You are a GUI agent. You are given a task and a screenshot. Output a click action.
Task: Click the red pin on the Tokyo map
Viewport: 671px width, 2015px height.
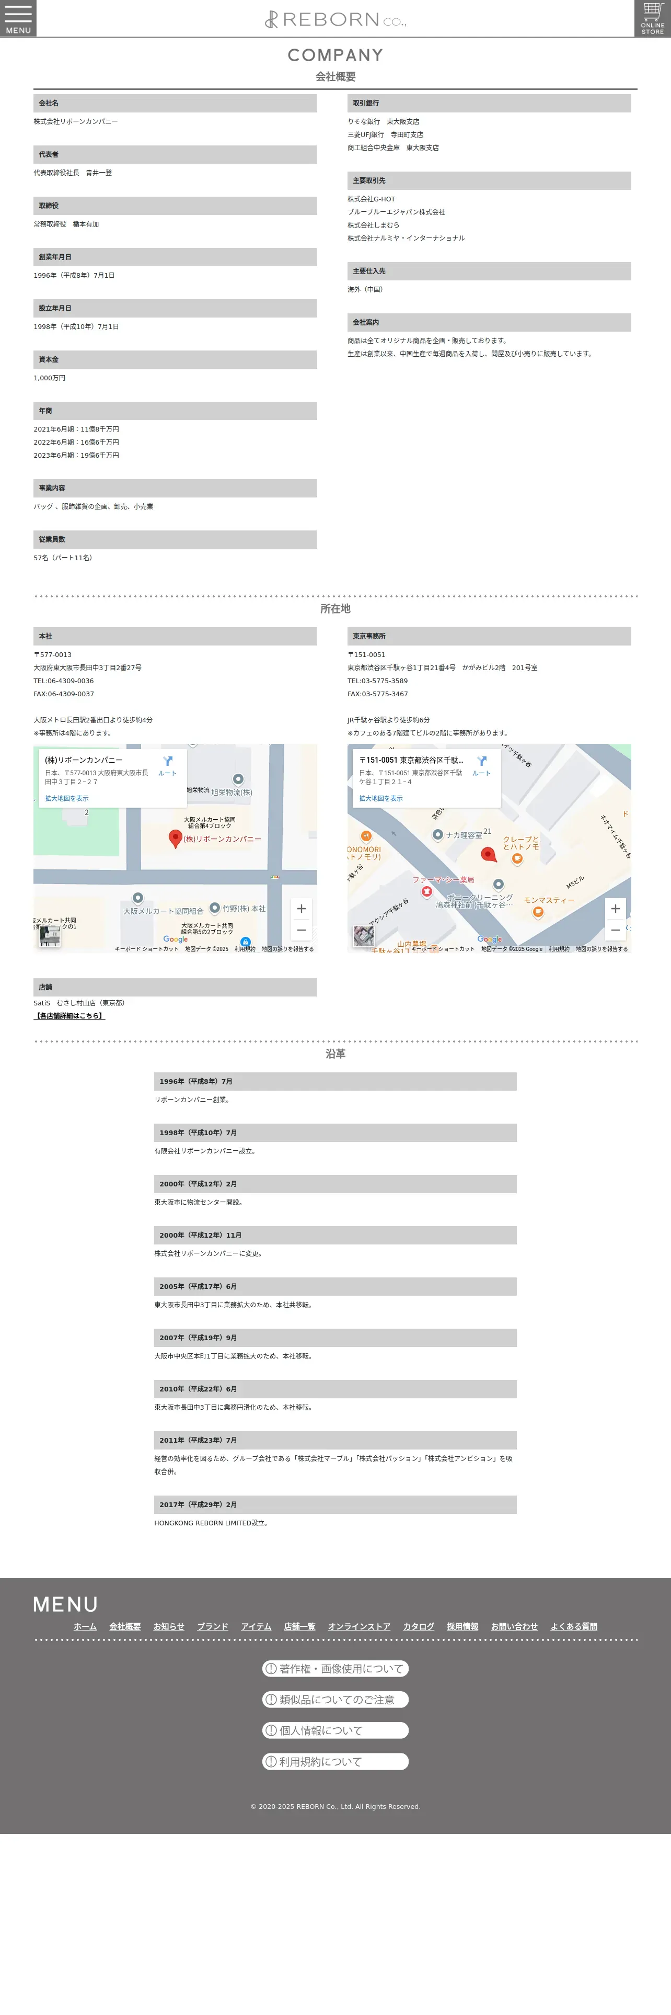(488, 855)
